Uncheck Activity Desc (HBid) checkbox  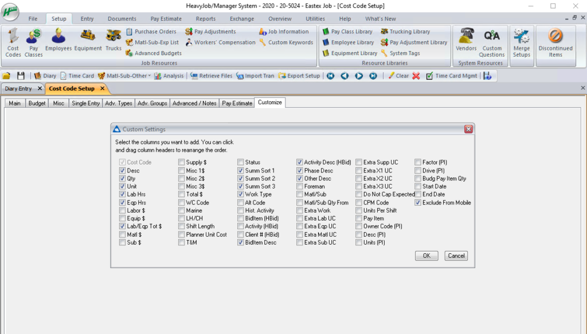coord(299,162)
